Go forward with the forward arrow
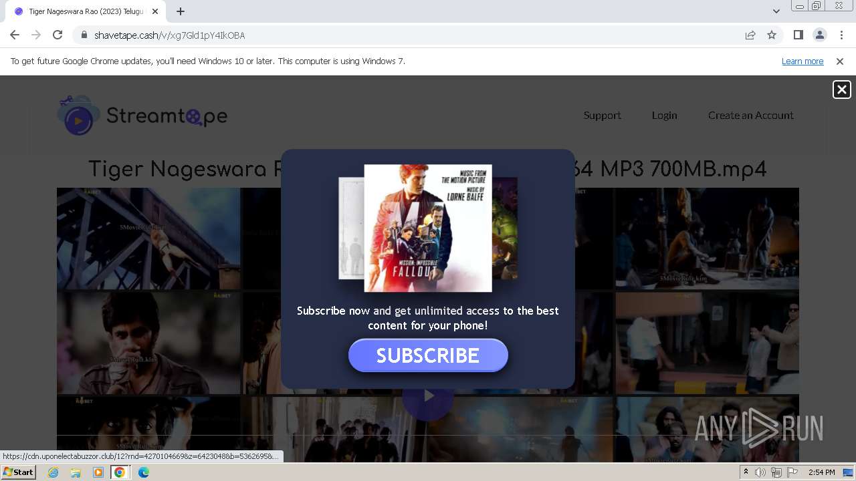856x481 pixels. point(36,35)
